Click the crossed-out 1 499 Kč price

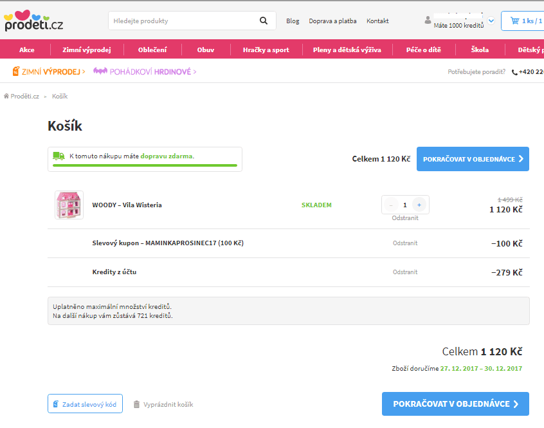coord(510,200)
